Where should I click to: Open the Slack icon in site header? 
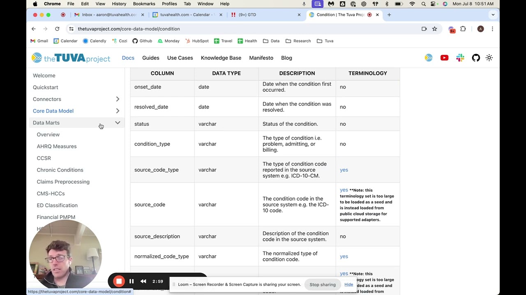(460, 58)
